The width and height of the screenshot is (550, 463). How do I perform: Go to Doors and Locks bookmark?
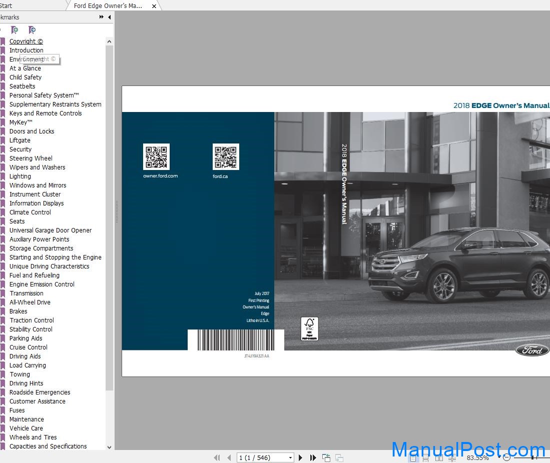32,131
